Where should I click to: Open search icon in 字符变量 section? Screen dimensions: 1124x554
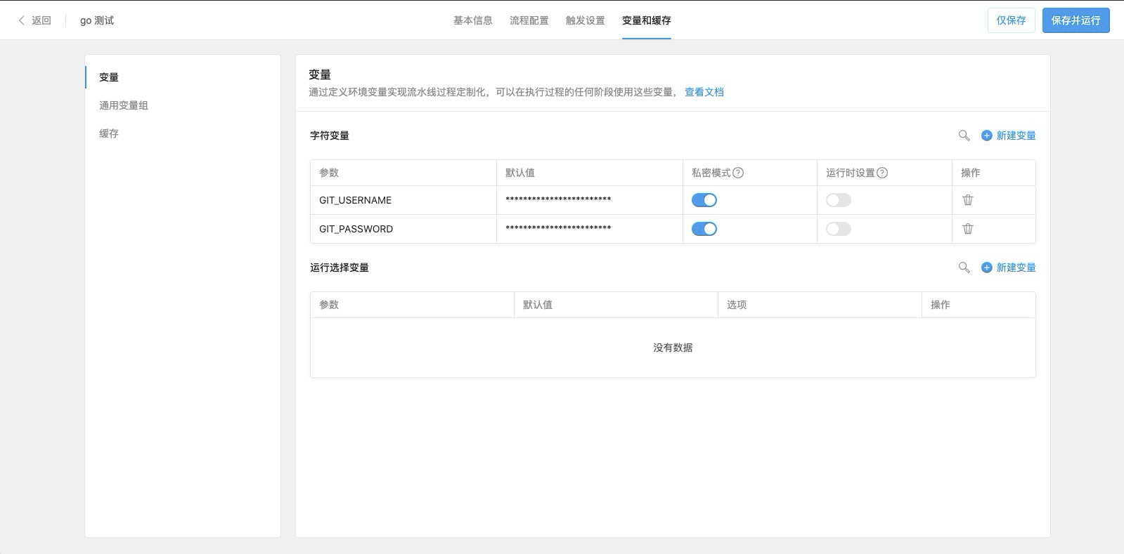[964, 136]
